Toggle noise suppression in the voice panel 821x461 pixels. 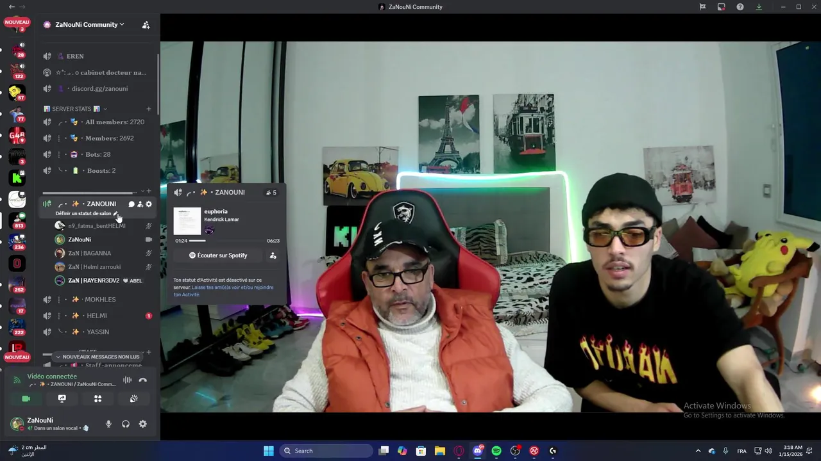[x=127, y=380]
